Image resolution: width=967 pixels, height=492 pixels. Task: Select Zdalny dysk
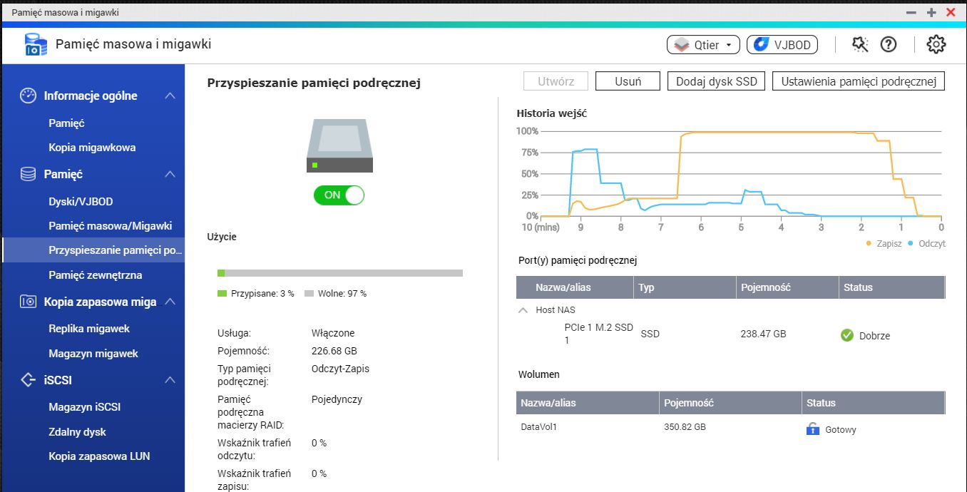(x=77, y=432)
